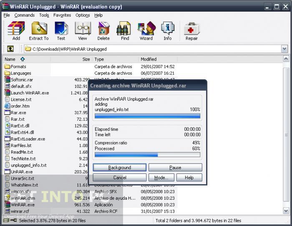Click the Processed progress bar at 60%

(148, 155)
